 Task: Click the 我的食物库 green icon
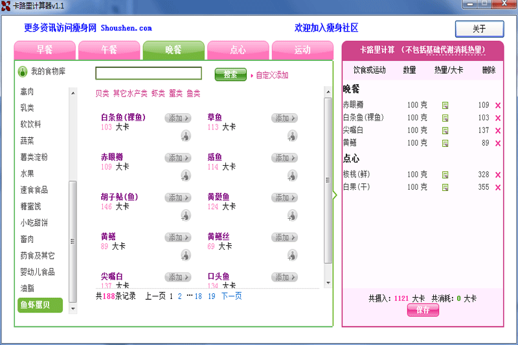coord(23,71)
